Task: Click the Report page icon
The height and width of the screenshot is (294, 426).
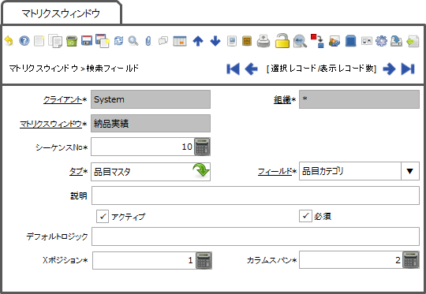Action: point(232,41)
